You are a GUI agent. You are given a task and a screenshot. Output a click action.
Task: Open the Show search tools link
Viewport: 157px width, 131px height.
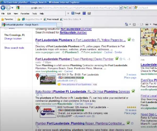(x=14, y=48)
